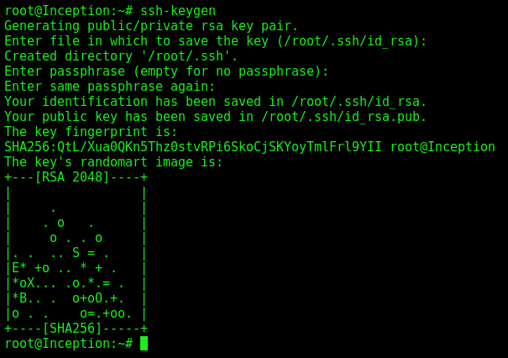The width and height of the screenshot is (508, 358).
Task: Click 'Enter same passphrase again' line
Action: tap(109, 87)
